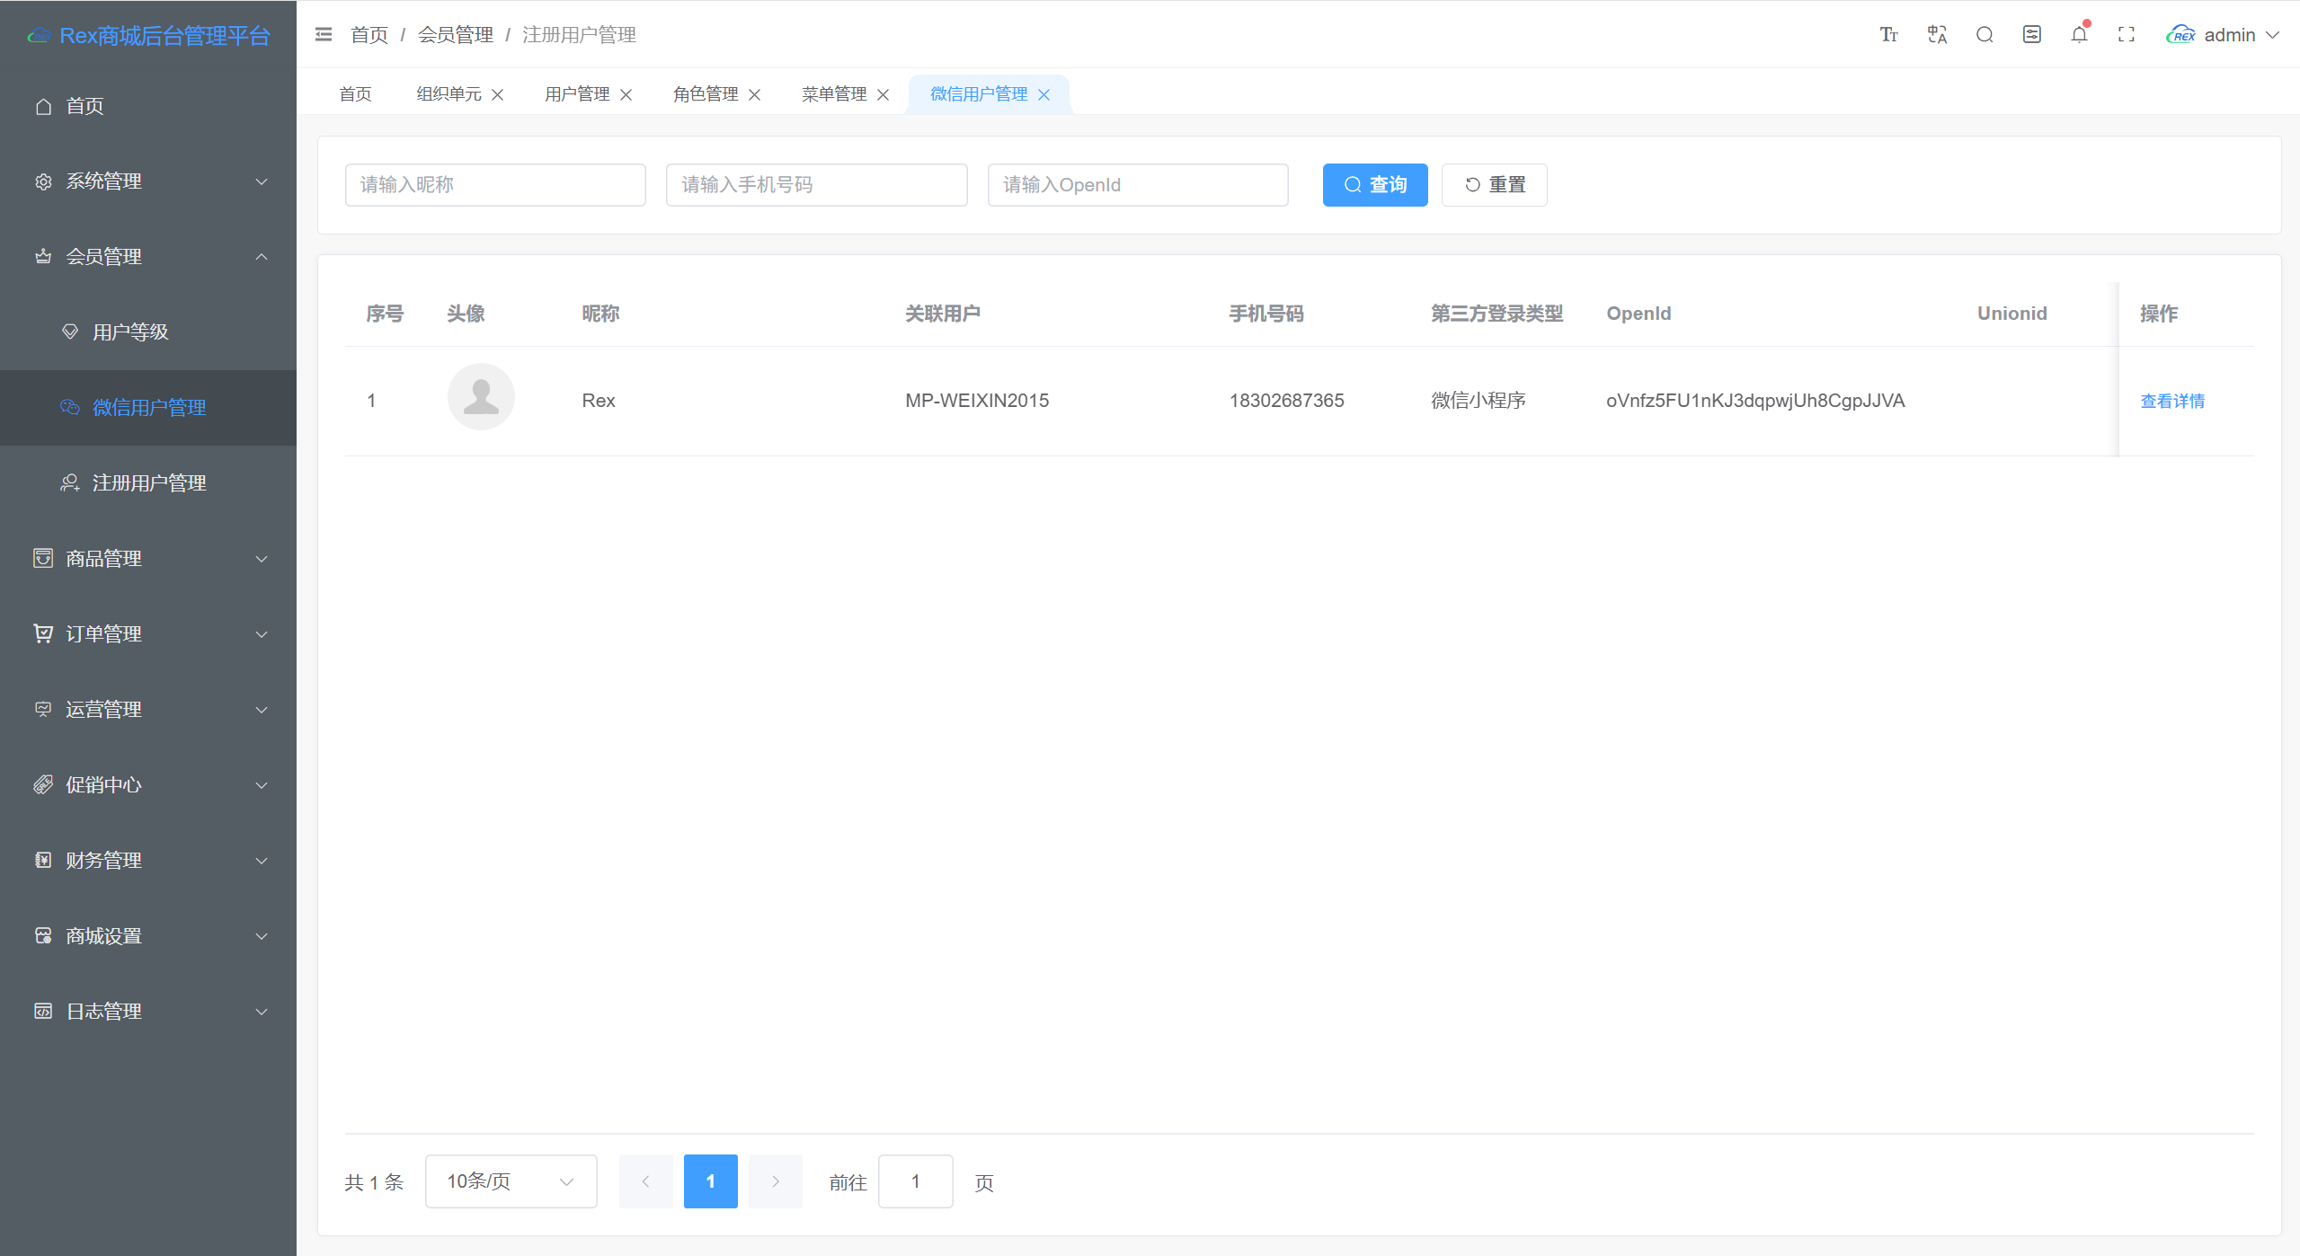The height and width of the screenshot is (1256, 2300).
Task: Open 注册用户管理 in sidebar
Action: pos(148,482)
